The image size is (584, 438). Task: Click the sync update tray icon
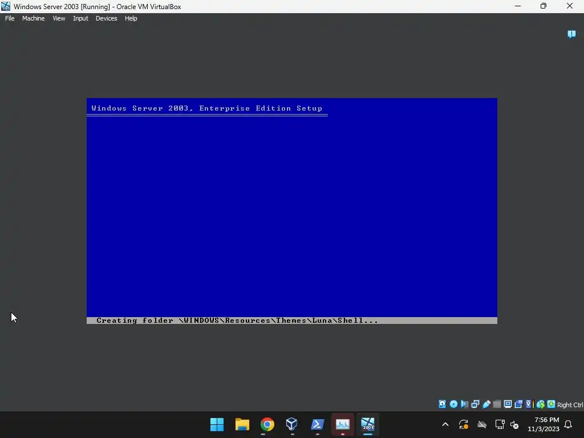point(463,424)
